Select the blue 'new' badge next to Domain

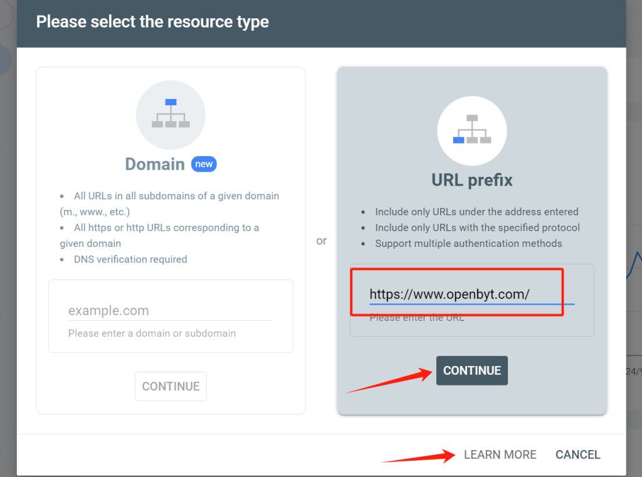tap(204, 164)
